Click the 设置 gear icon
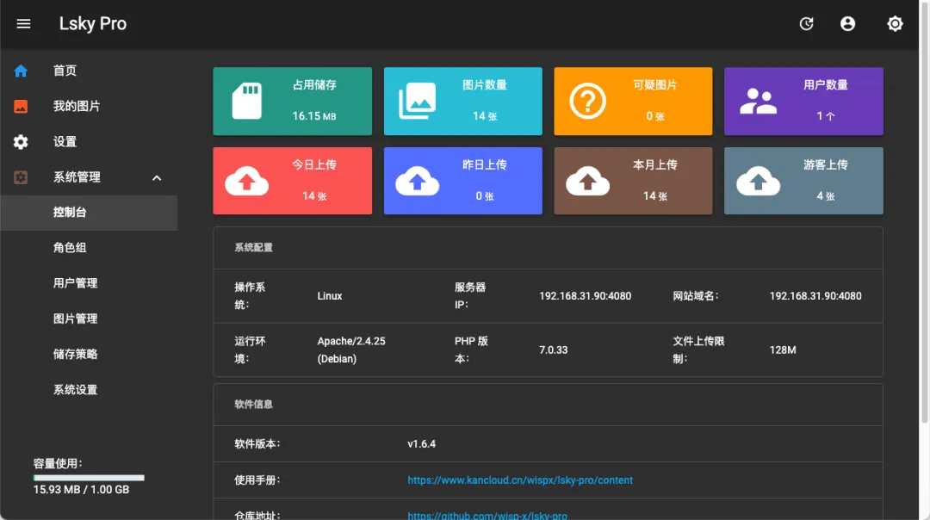Screen dimensions: 930x520 tap(21, 142)
